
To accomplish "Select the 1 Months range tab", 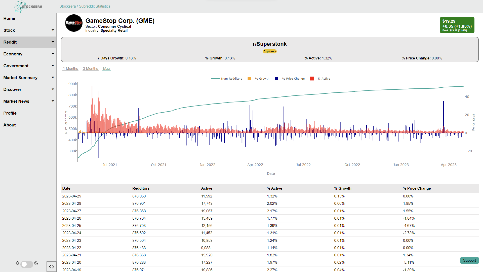I will point(70,69).
